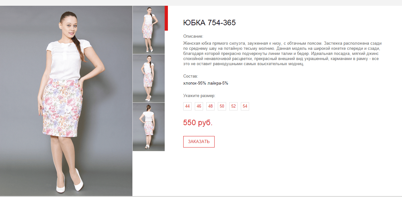Select the middle thumbnail of the model
402x197 pixels.
click(x=149, y=79)
